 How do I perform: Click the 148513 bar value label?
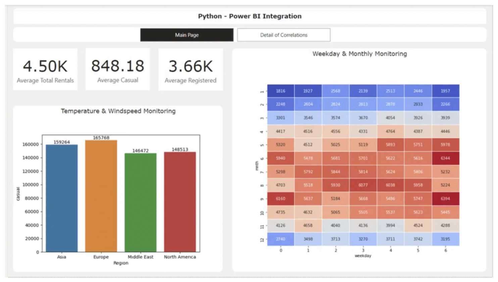(180, 149)
